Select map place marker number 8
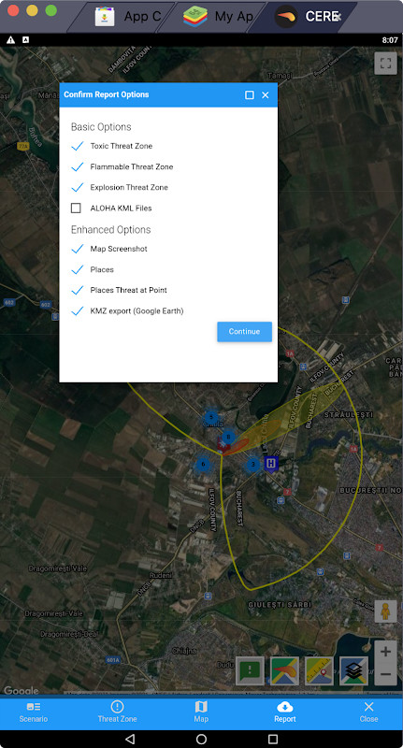 point(228,436)
